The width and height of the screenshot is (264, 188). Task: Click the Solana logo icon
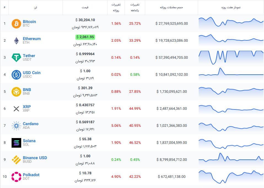pyautogui.click(x=16, y=143)
